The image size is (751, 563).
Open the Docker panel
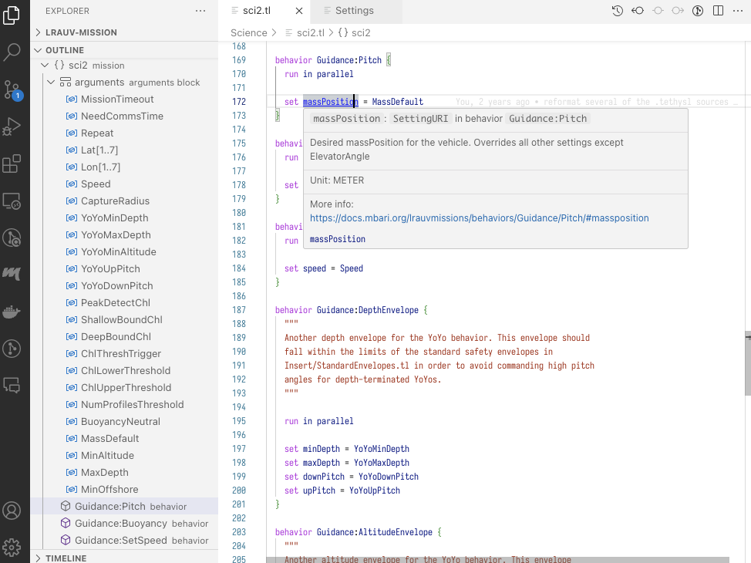[x=12, y=312]
